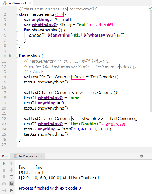The height and width of the screenshot is (194, 152).
Task: Print the console output
Action: tap(11, 190)
